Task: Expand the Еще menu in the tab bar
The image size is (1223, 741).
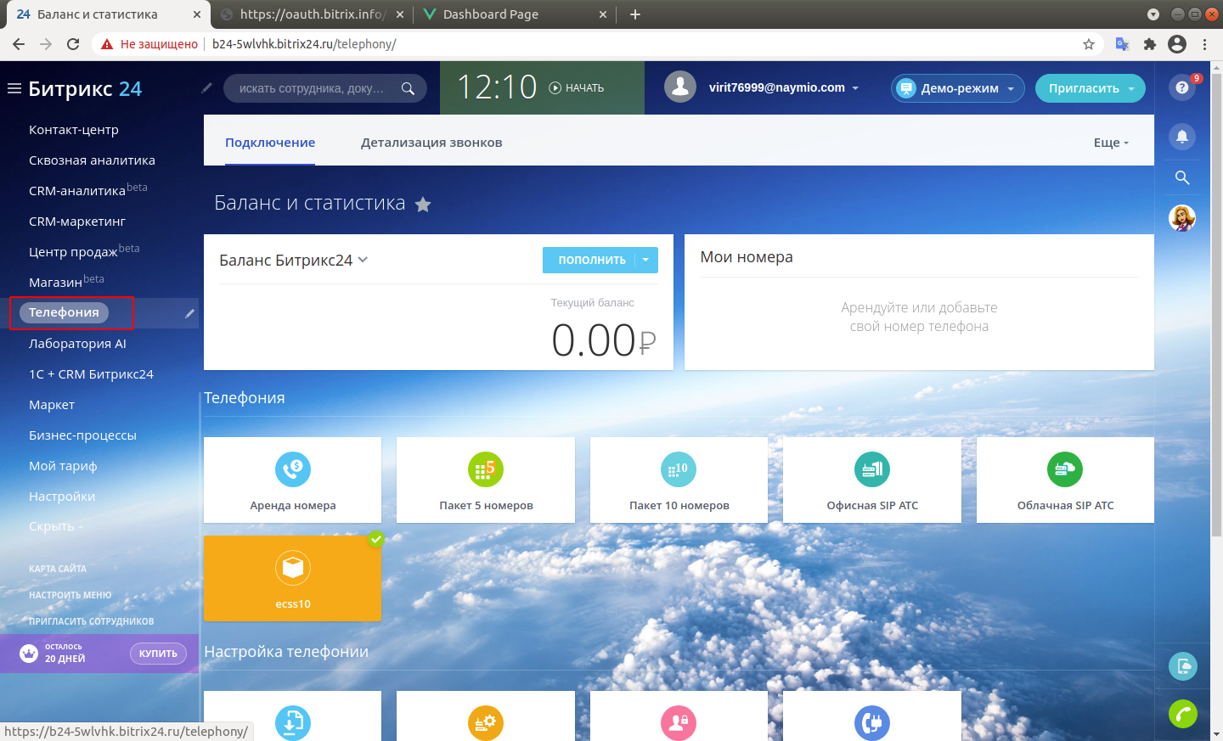Action: [1111, 143]
